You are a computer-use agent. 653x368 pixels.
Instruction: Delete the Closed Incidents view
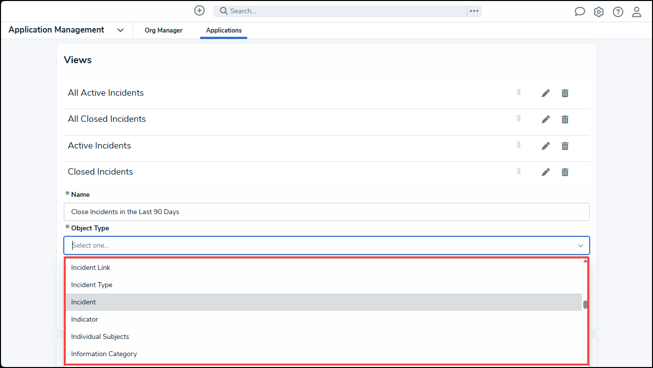[x=565, y=172]
